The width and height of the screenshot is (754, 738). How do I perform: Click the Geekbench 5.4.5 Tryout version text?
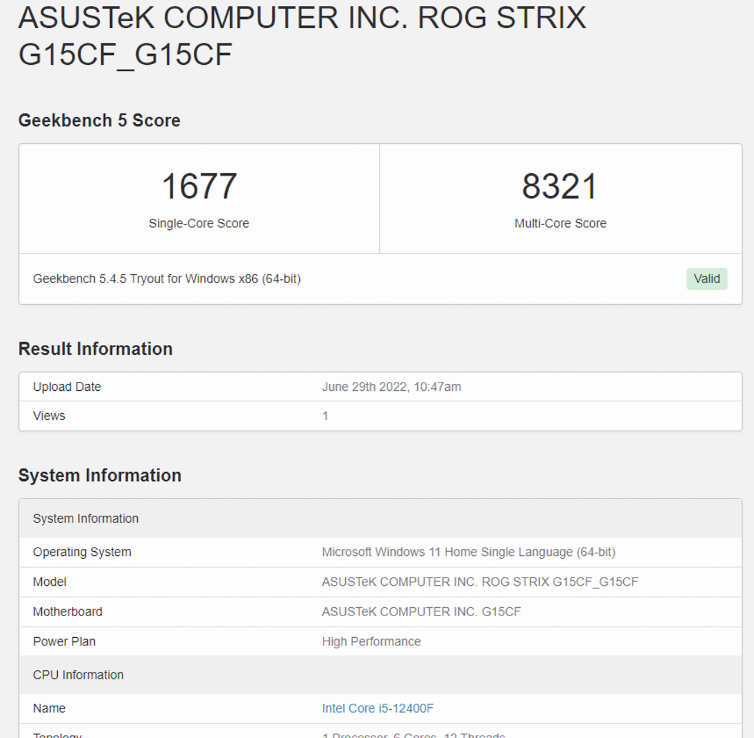[x=167, y=279]
